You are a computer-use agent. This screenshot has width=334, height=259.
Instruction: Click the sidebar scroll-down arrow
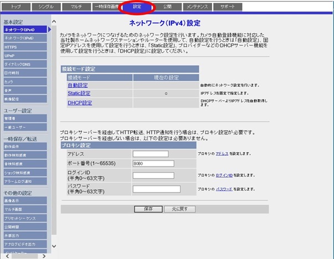[x=54, y=246]
